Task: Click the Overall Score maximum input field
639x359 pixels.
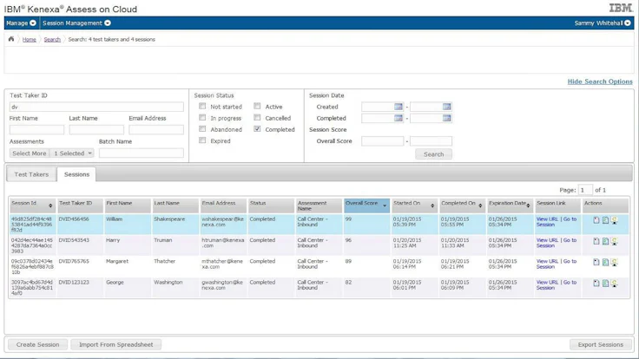Action: (x=431, y=141)
